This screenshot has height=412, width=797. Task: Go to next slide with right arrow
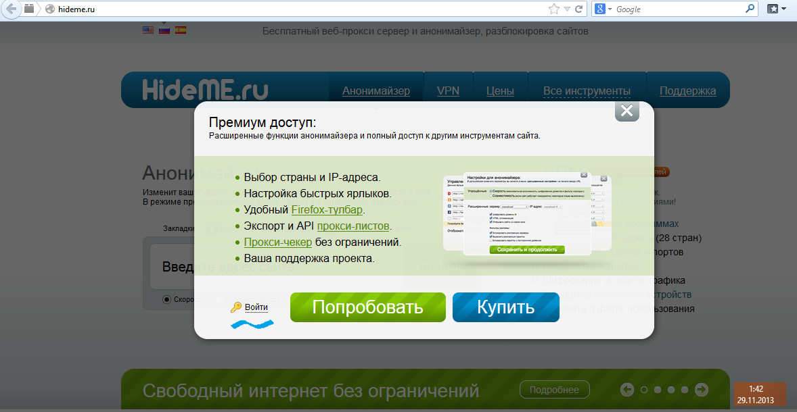tap(702, 390)
